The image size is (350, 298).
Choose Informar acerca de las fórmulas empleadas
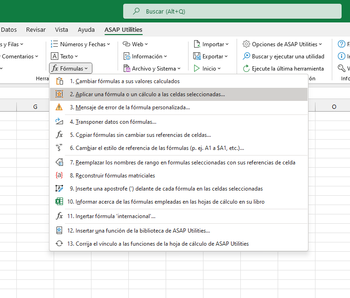point(179,202)
